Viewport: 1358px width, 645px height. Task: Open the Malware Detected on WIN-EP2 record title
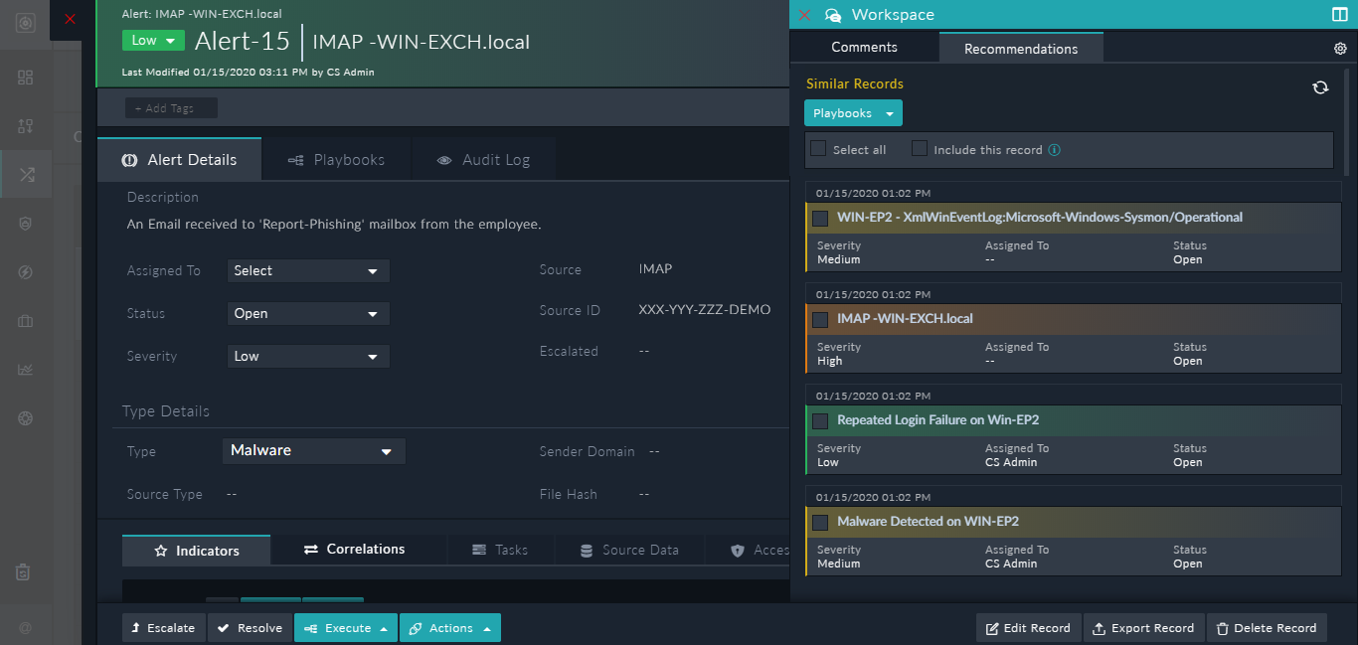[928, 522]
